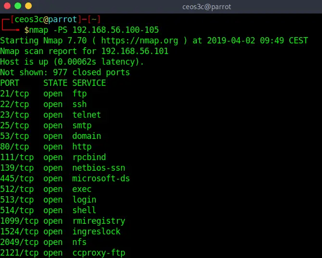
Task: Click the 111/tcp port entry
Action: [17, 157]
